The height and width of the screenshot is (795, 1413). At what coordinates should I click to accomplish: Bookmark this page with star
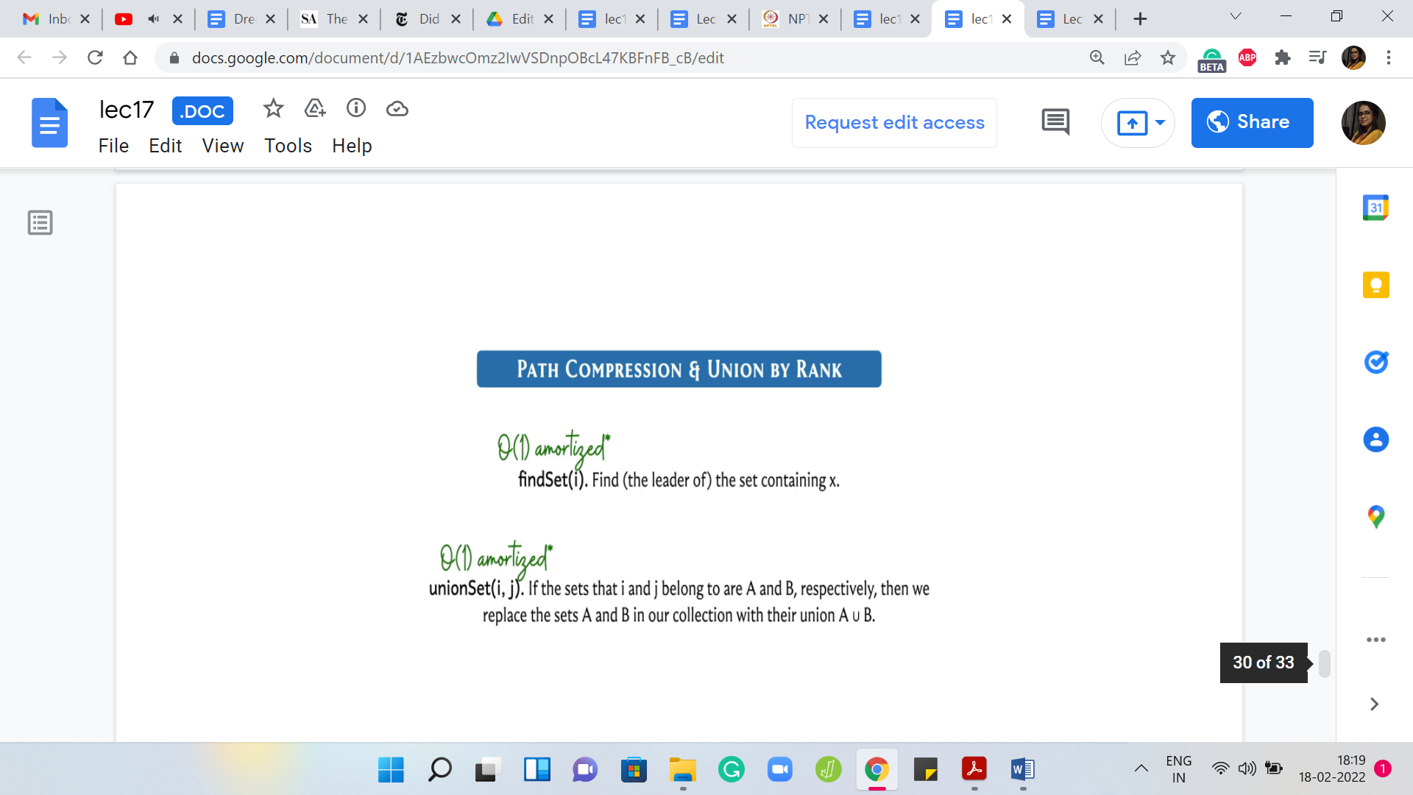pyautogui.click(x=1168, y=57)
